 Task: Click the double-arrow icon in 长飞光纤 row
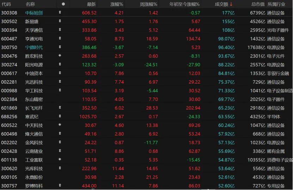point(60,108)
